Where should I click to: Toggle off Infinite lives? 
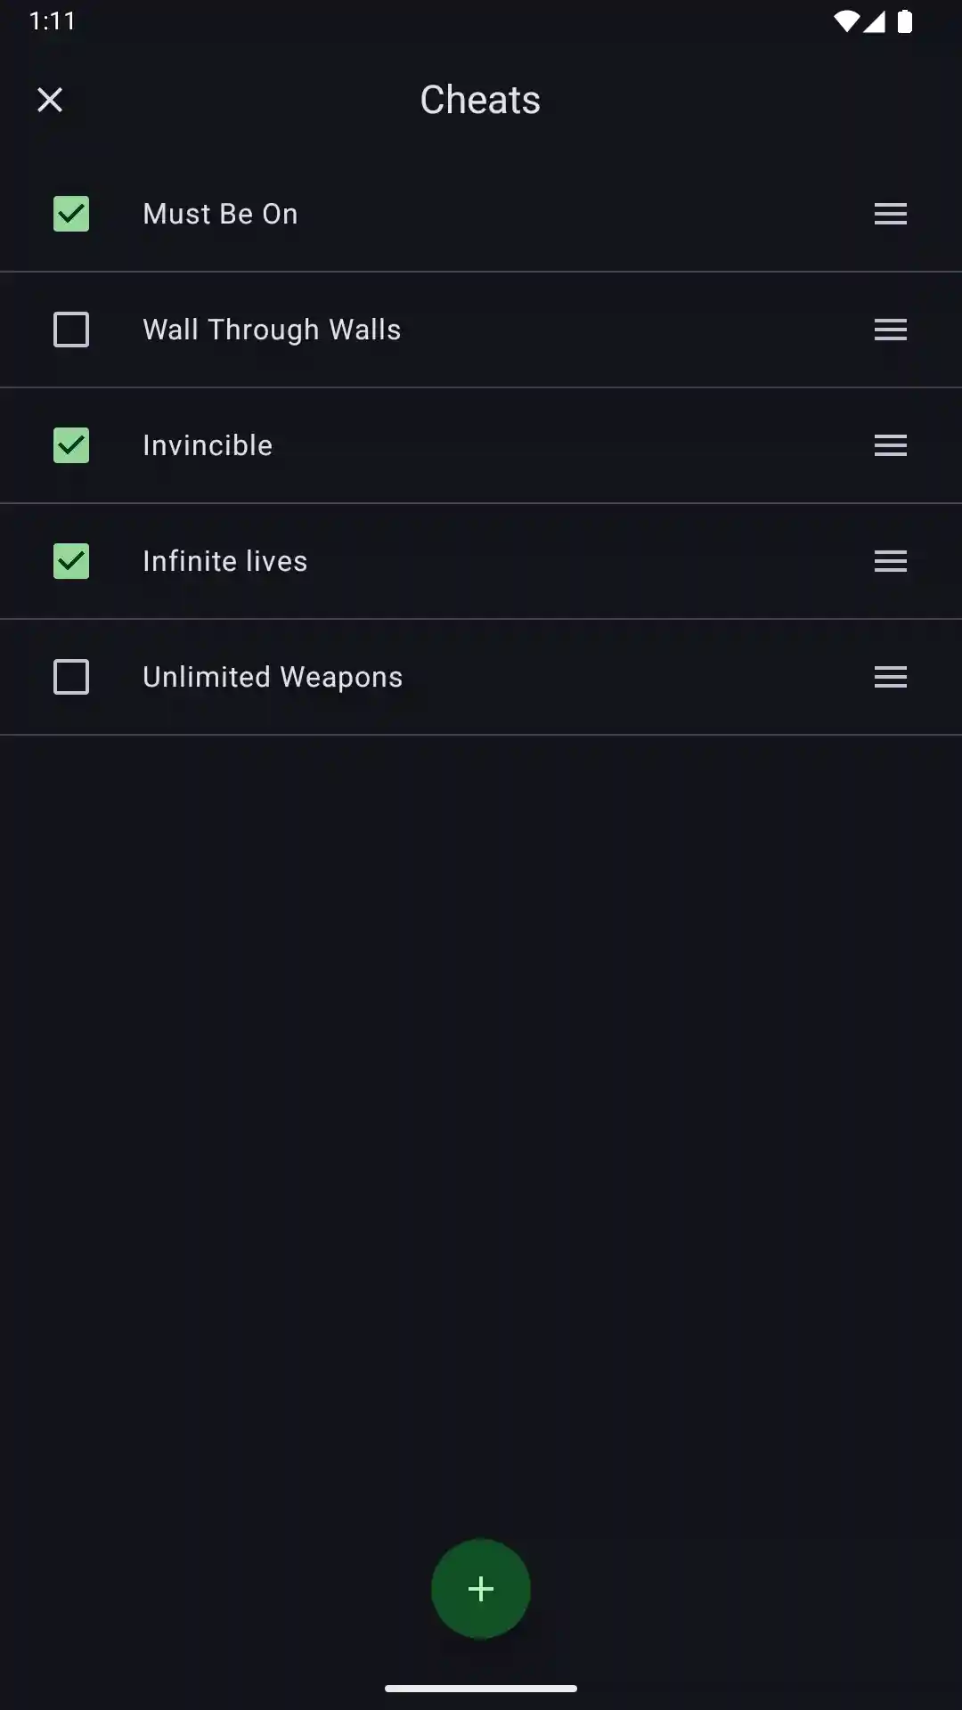point(71,561)
